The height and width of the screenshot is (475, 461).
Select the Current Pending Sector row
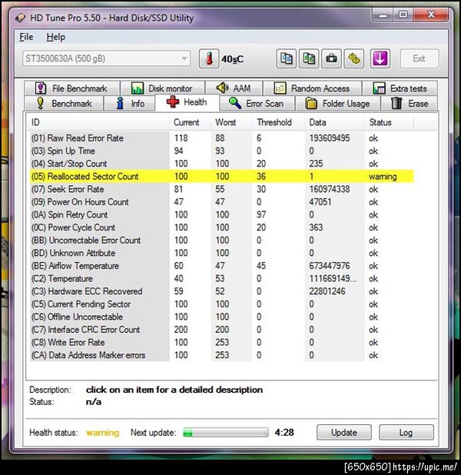click(222, 304)
